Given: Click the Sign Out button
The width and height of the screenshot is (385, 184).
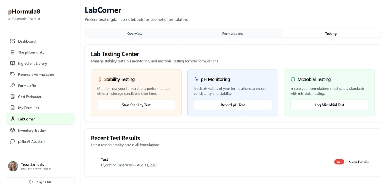Looking at the screenshot, I should (x=40, y=181).
